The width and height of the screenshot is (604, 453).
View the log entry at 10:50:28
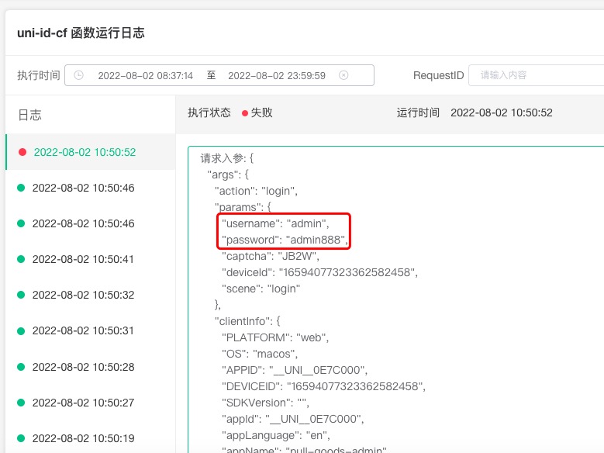click(83, 367)
